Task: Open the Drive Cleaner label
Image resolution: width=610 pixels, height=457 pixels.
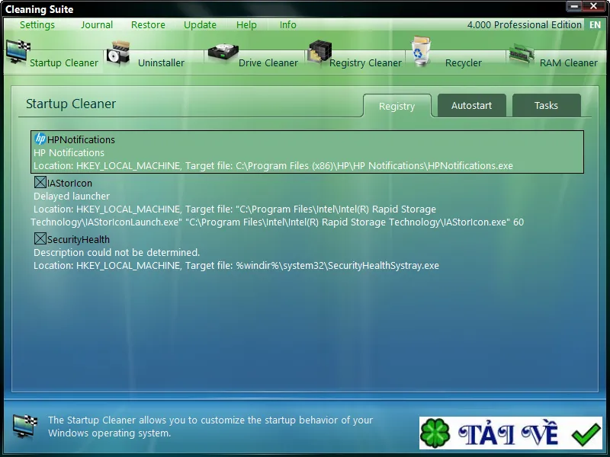Action: (x=268, y=63)
